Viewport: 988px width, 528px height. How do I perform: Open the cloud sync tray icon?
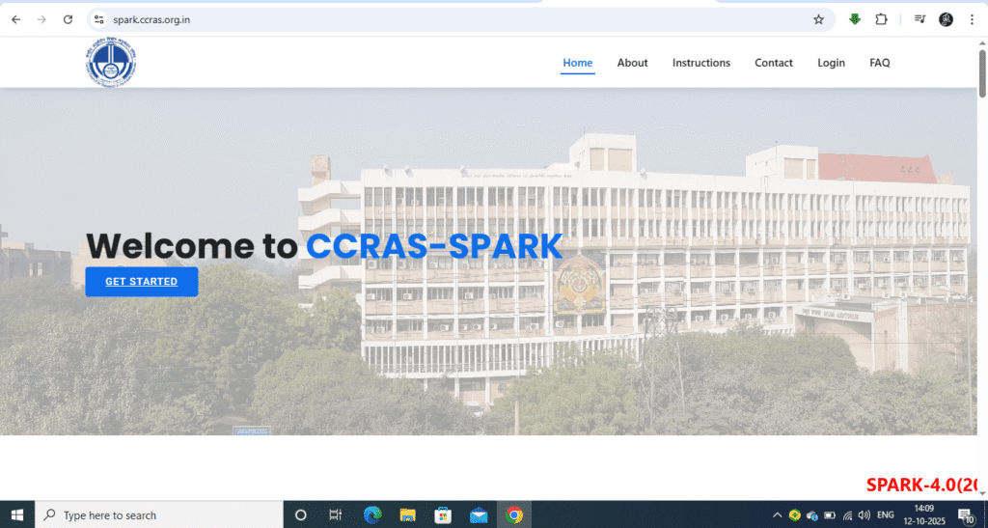tap(812, 514)
